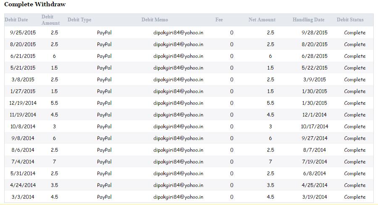Click debit amount 5.5 in the 12/19/2014 row
Image resolution: width=378 pixels, height=205 pixels.
tap(55, 103)
